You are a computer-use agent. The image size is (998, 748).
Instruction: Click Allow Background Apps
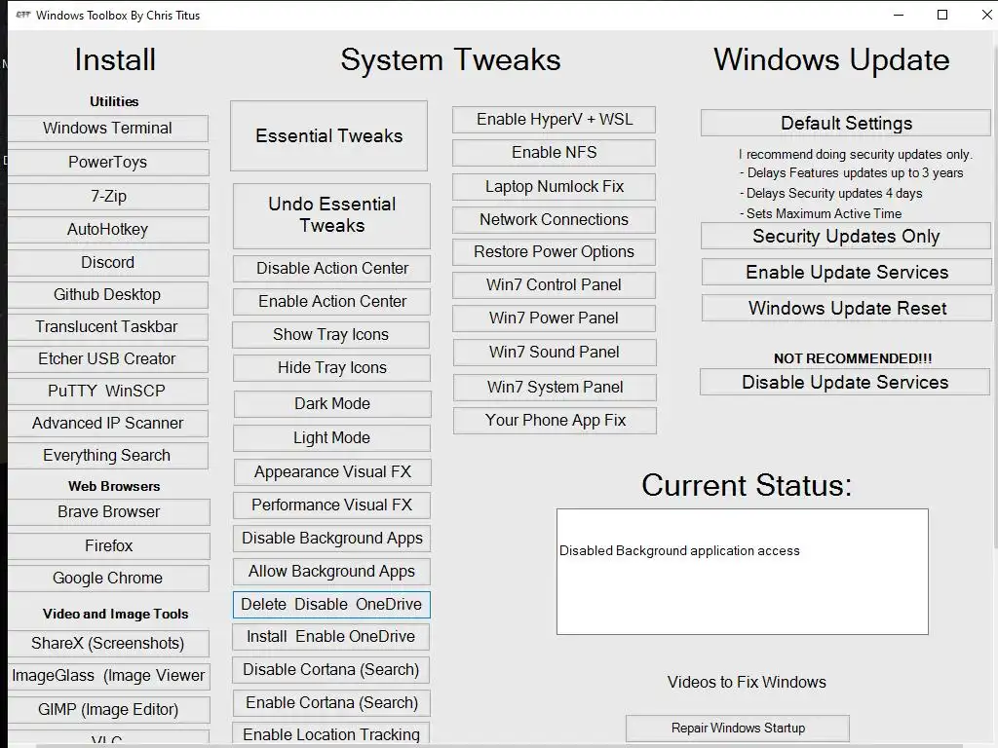[x=331, y=571]
